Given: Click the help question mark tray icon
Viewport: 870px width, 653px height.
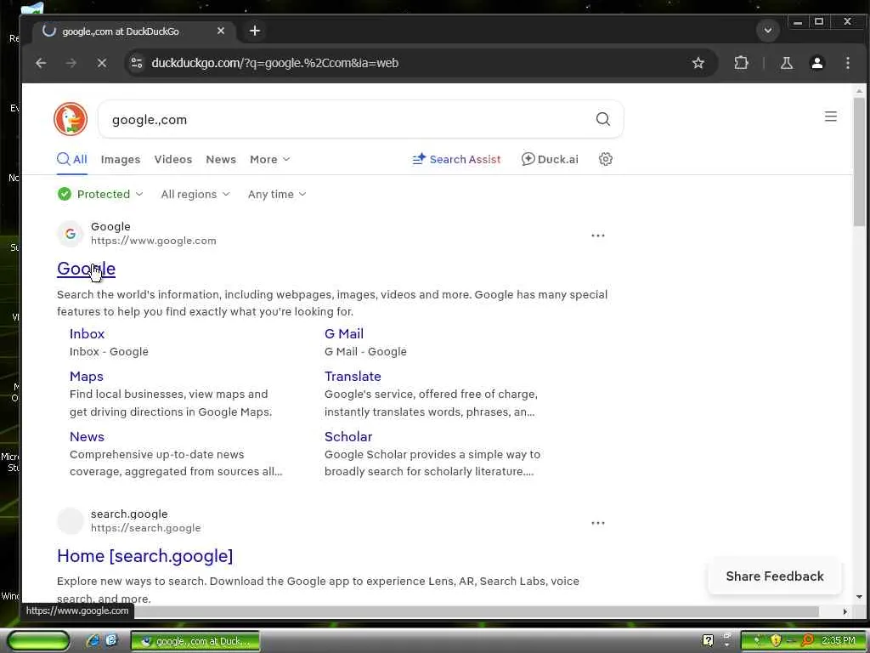Looking at the screenshot, I should point(708,640).
